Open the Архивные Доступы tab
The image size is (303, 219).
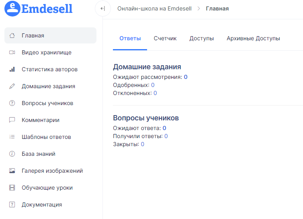click(x=253, y=38)
